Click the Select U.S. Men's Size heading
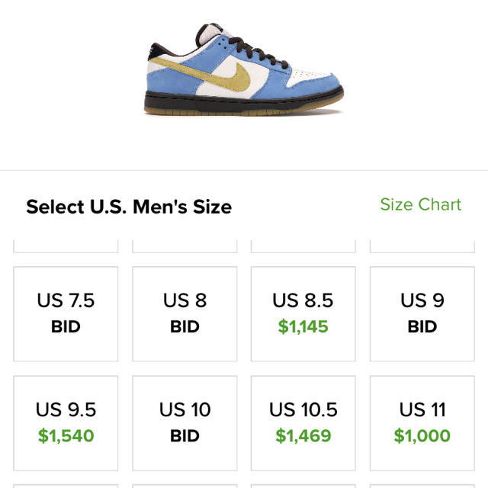 129,207
